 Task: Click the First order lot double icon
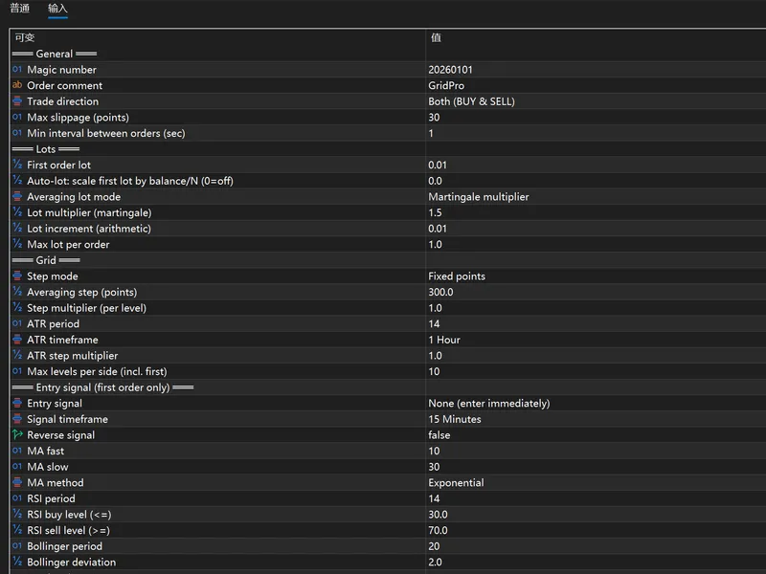17,165
